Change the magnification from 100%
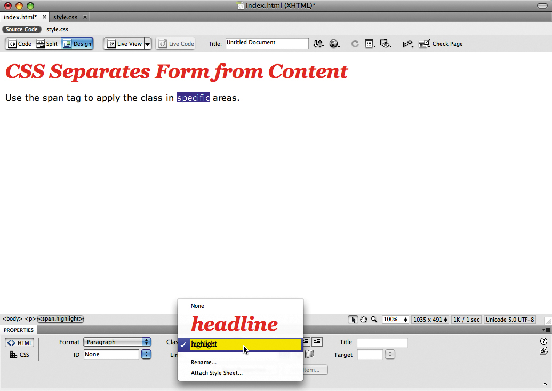This screenshot has height=391, width=552. point(395,319)
